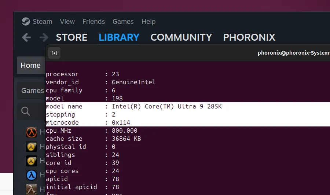Click the Steam logo icon
Image resolution: width=330 pixels, height=195 pixels.
[26, 22]
